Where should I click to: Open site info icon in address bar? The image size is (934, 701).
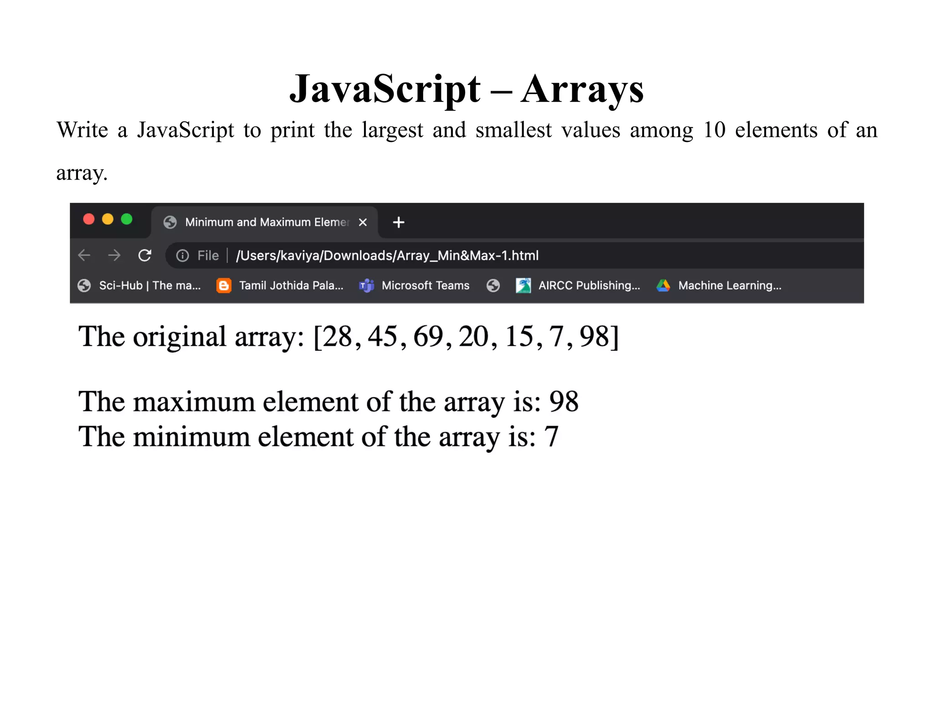click(x=182, y=256)
